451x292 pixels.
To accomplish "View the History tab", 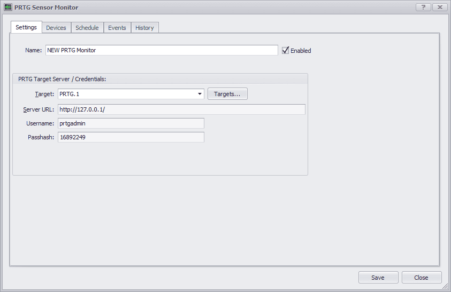I will click(144, 28).
